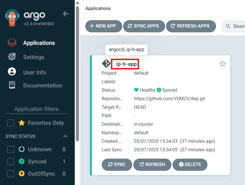This screenshot has width=245, height=185.
Task: Click the green Synced filter icon
Action: point(22,161)
